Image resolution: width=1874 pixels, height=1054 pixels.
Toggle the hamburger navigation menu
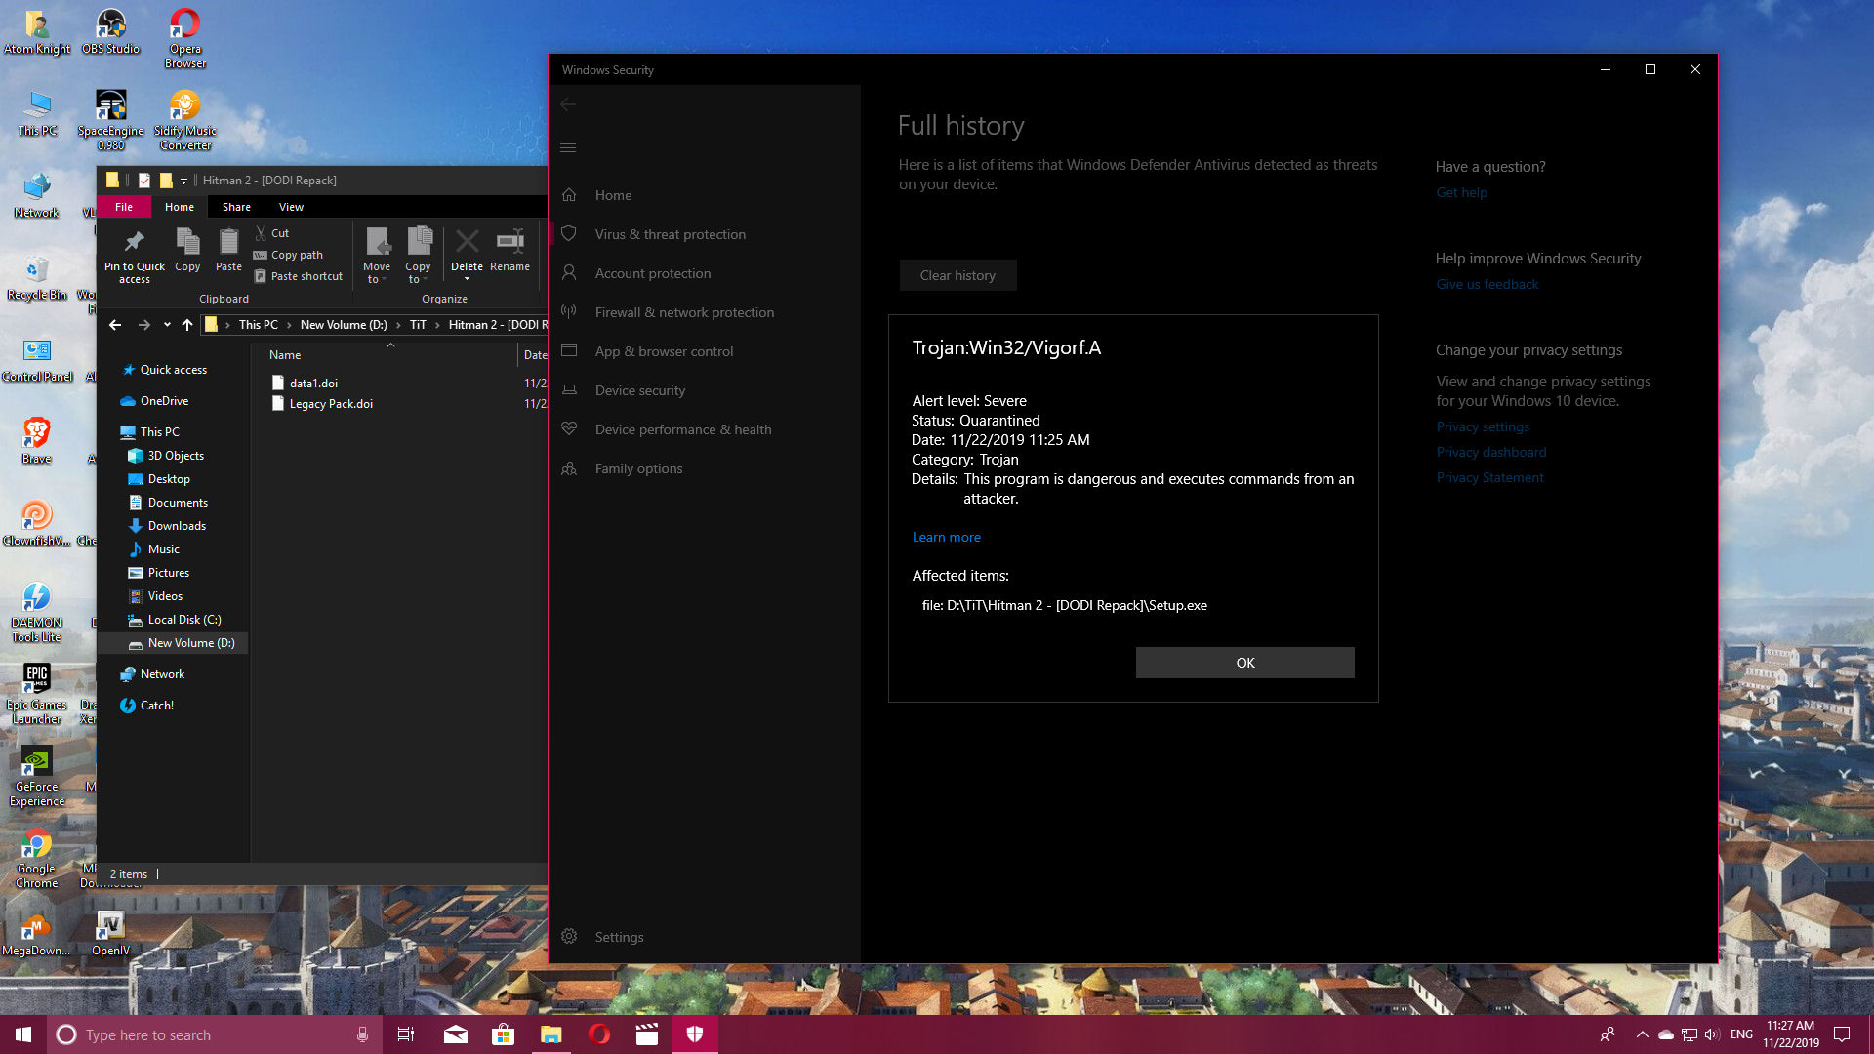(x=568, y=147)
